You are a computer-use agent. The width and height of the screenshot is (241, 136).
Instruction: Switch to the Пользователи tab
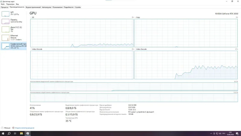58,7
